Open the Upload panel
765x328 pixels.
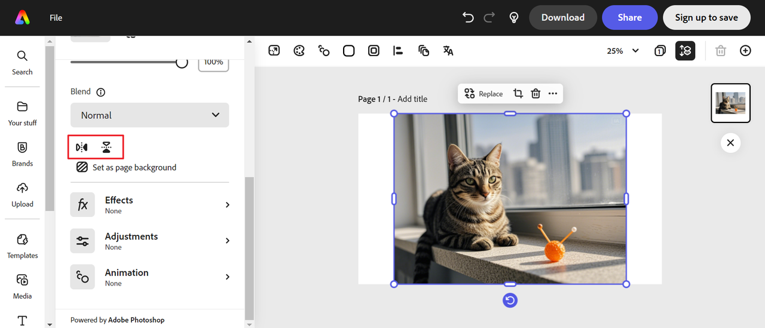tap(22, 195)
